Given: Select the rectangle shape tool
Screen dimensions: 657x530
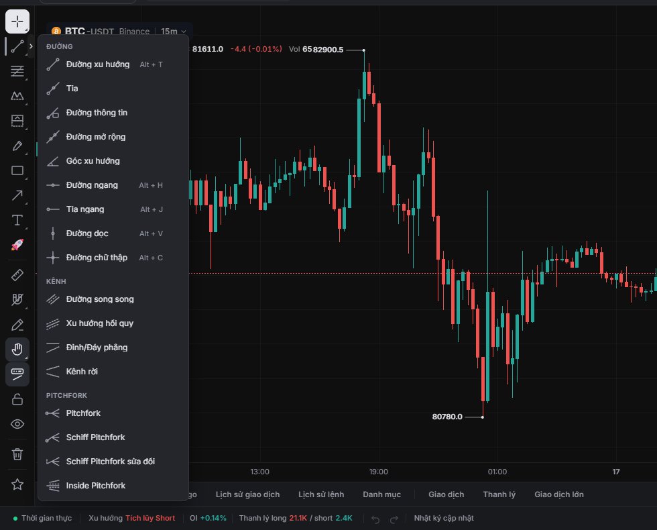Looking at the screenshot, I should (17, 170).
